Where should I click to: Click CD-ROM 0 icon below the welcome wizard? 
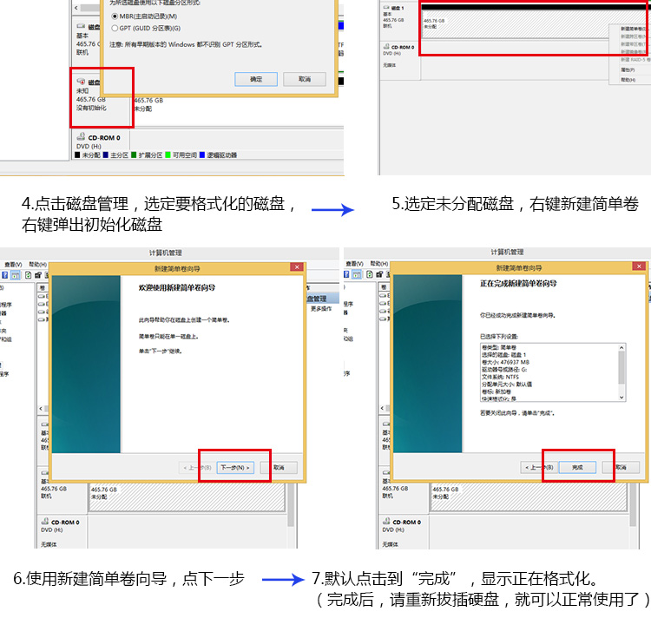pyautogui.click(x=45, y=522)
